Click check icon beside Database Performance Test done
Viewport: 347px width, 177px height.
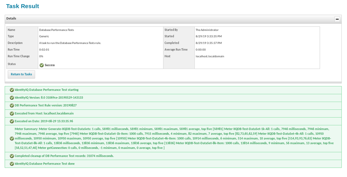(12, 164)
